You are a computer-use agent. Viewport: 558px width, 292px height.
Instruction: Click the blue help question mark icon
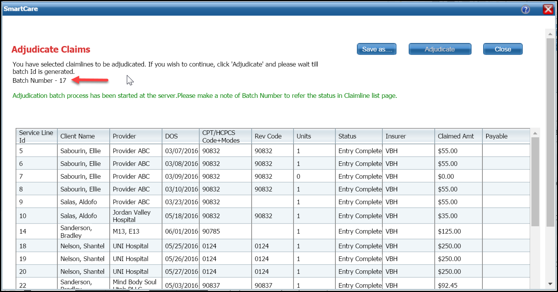[525, 10]
